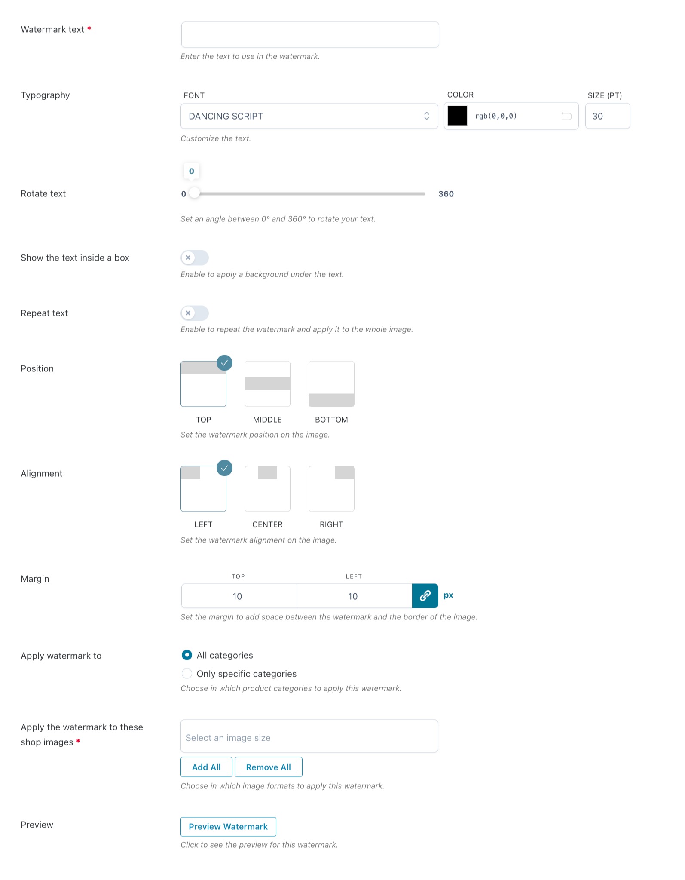Screen dimensions: 685x880
Task: Select the Middle position icon
Action: click(x=267, y=384)
